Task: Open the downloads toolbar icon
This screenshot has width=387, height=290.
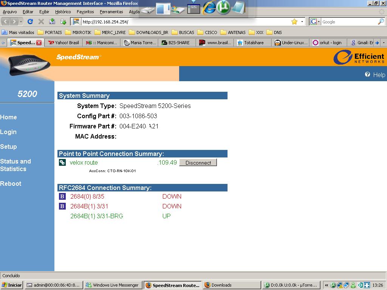Action: click(x=52, y=22)
